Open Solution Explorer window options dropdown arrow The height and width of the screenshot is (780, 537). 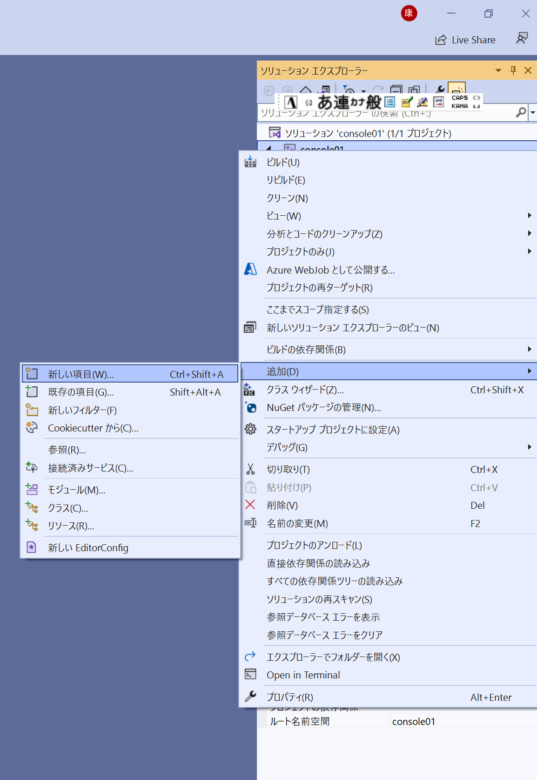498,70
